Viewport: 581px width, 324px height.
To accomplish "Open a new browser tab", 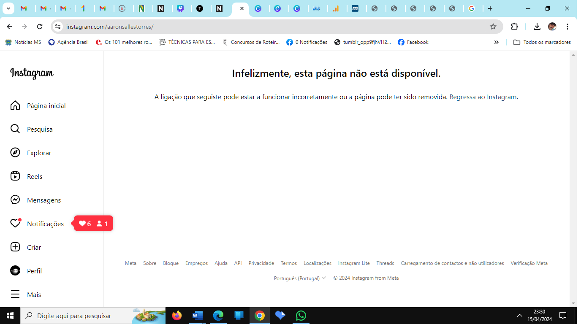I will coord(490,8).
